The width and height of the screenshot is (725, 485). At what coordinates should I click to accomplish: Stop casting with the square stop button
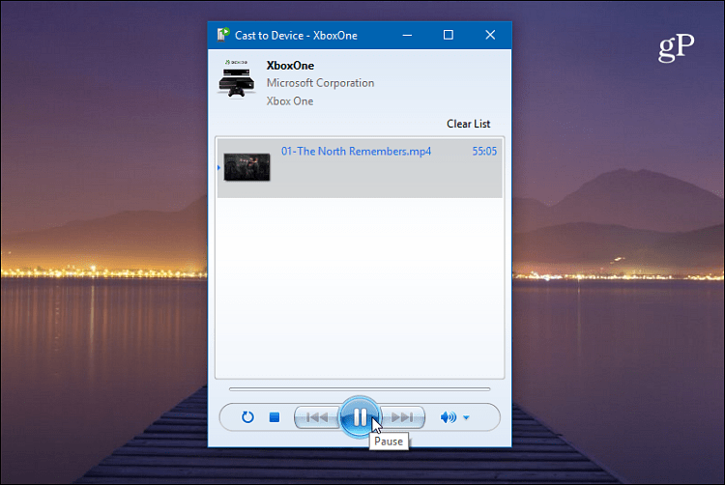coord(275,417)
